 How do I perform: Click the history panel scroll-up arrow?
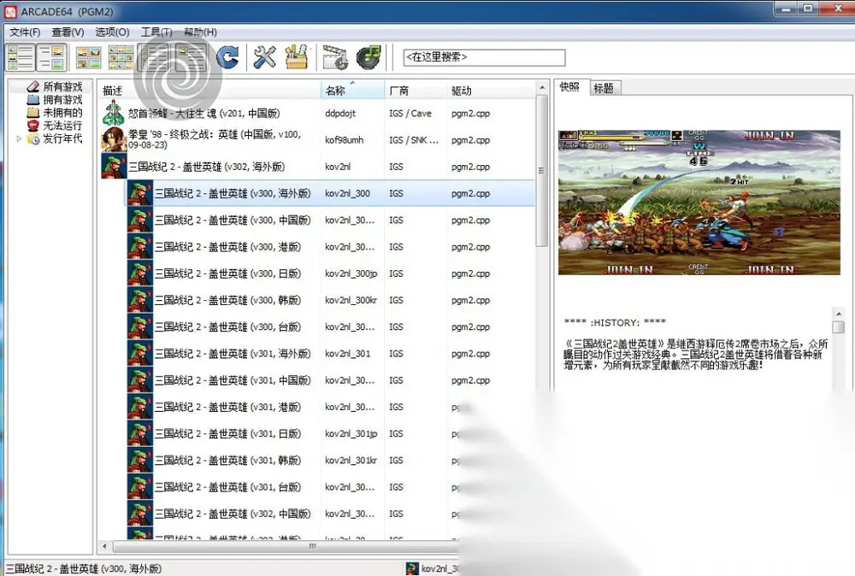pos(839,314)
